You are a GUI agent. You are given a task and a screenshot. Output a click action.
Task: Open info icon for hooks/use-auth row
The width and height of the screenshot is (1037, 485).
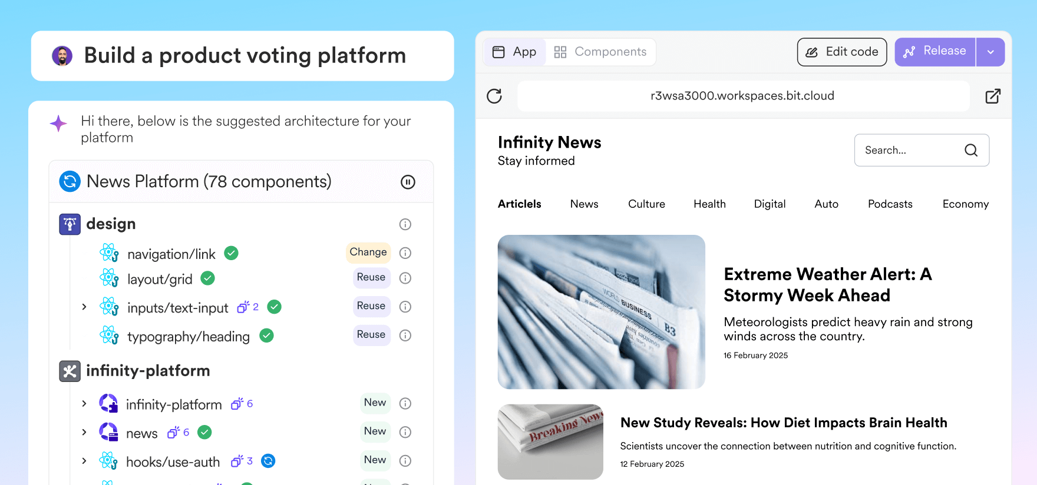pos(405,460)
